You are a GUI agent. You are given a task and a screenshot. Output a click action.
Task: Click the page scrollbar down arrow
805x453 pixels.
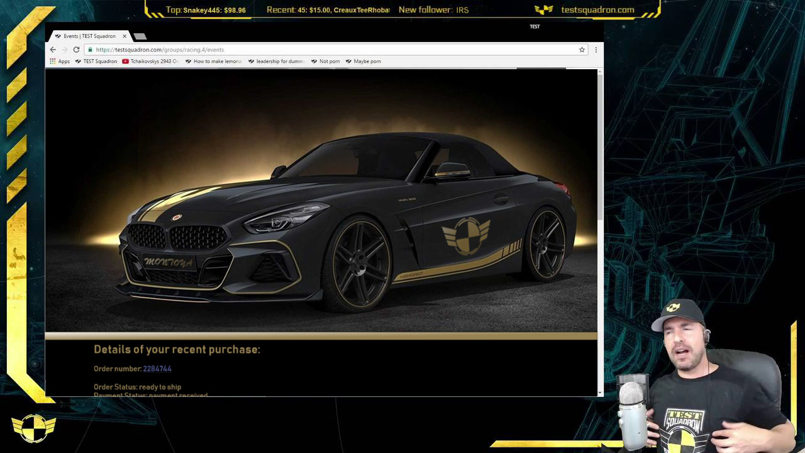[x=600, y=393]
